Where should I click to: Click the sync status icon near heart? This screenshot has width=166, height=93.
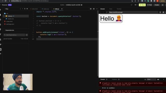(x=132, y=5)
